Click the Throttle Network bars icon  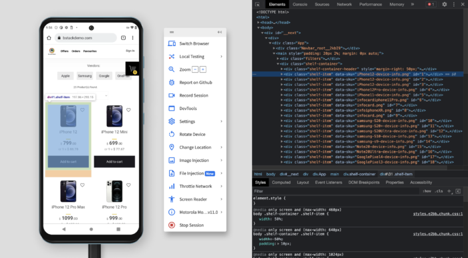[172, 186]
